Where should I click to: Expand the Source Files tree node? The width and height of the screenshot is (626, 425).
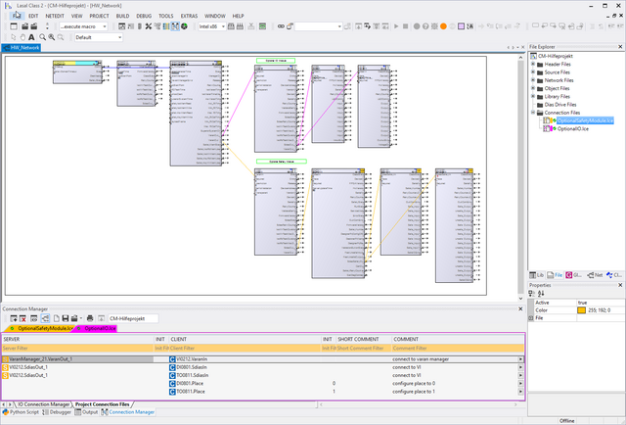pyautogui.click(x=533, y=71)
